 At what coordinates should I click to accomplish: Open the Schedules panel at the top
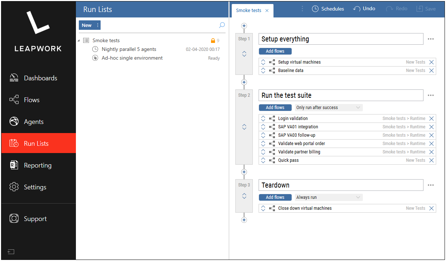tap(328, 8)
